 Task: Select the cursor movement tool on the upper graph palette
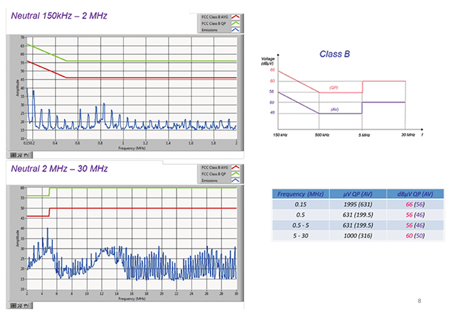pyautogui.click(x=14, y=155)
